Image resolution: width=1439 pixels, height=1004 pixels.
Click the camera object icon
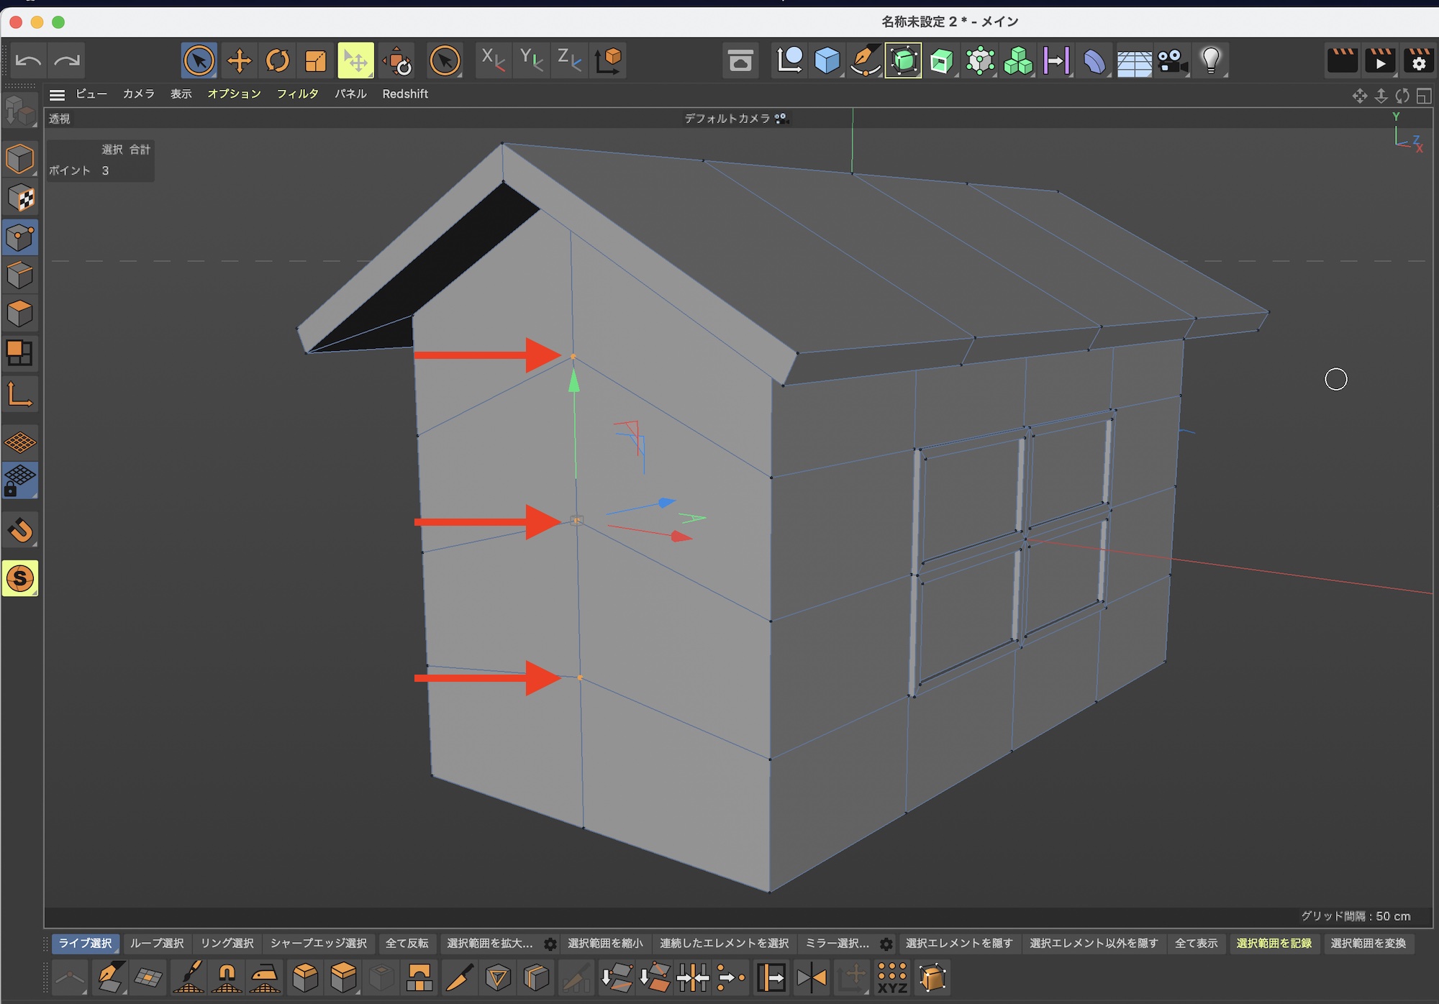(x=1172, y=61)
